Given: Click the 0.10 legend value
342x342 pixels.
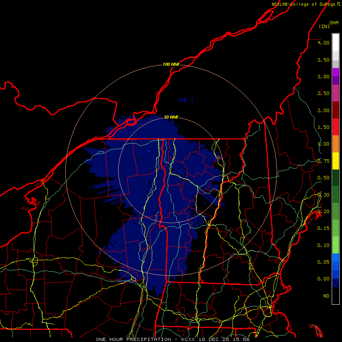Looking at the screenshot, I should pos(323,245).
